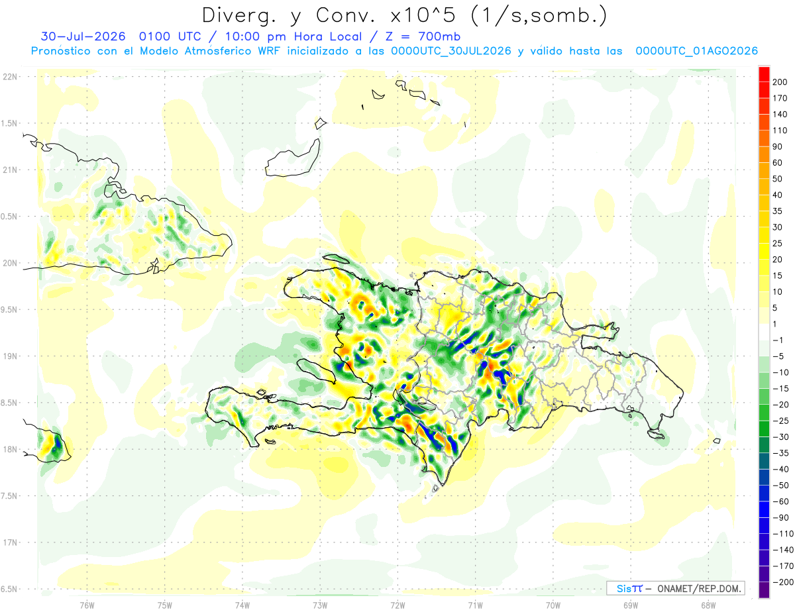The width and height of the screenshot is (795, 614).
Task: Click the "0.5N" latitude axis label
Action: [9, 217]
